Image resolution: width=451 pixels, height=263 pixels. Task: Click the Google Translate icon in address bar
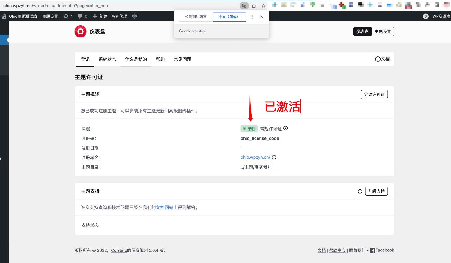[x=244, y=6]
